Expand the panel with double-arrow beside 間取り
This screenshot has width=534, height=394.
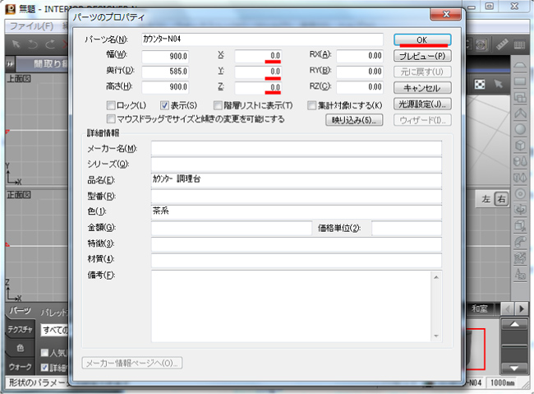(x=10, y=63)
